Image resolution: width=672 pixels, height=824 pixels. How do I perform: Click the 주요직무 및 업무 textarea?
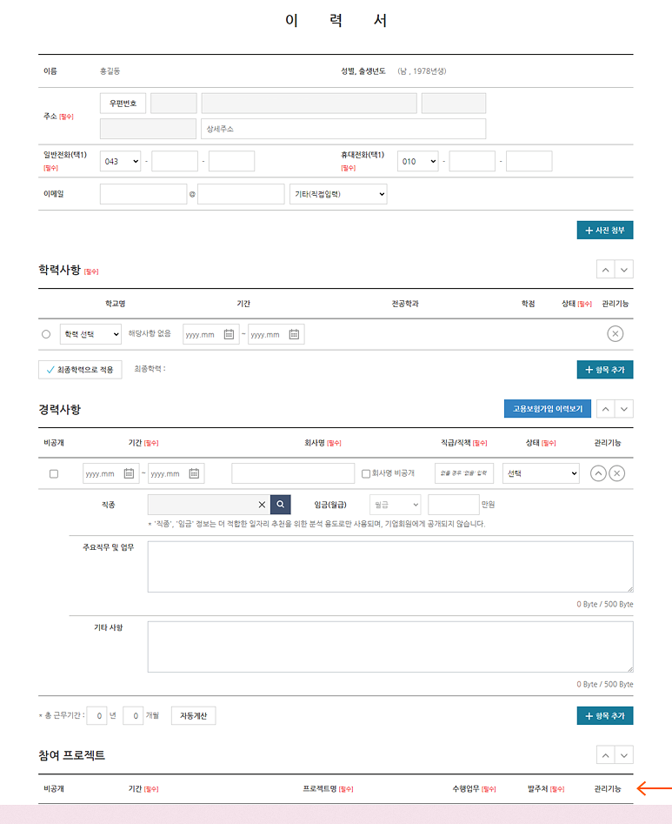coord(390,567)
